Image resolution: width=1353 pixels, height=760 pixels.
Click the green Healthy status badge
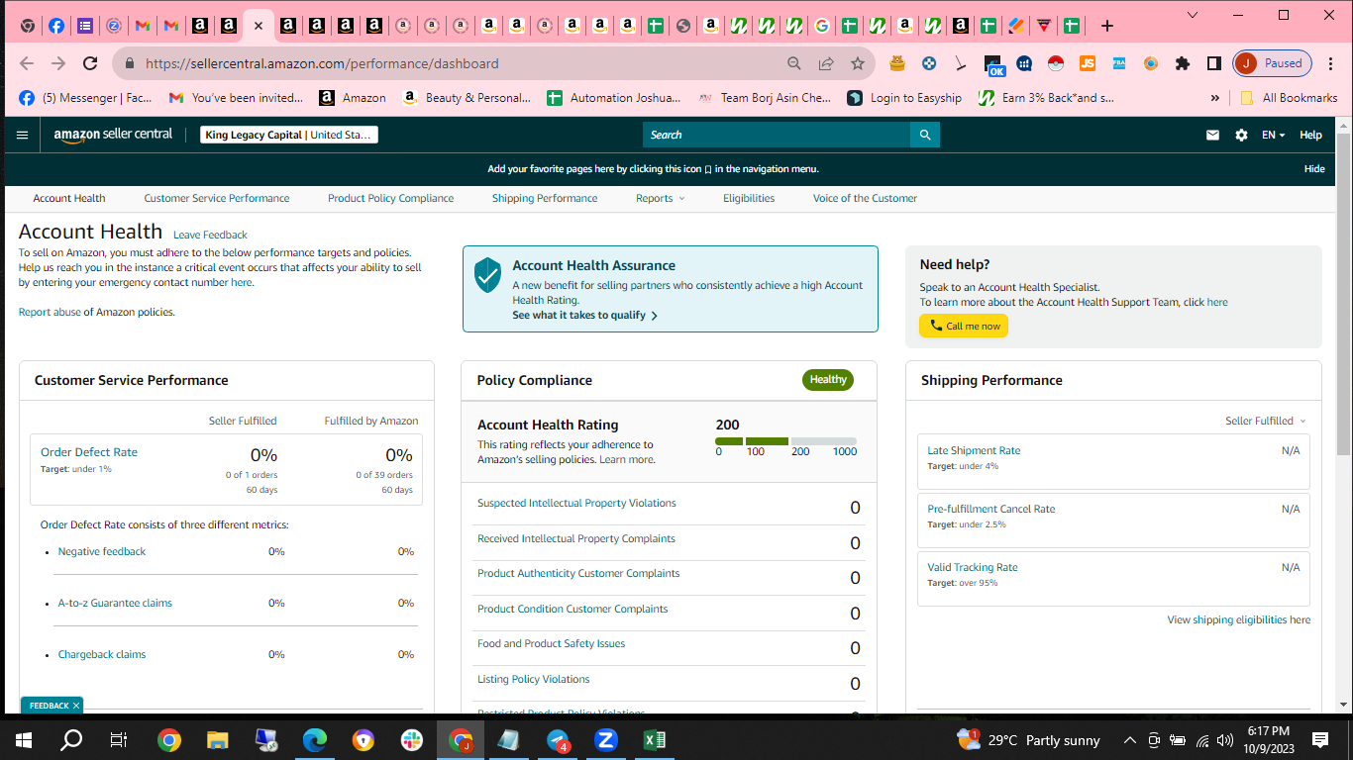[x=828, y=379]
